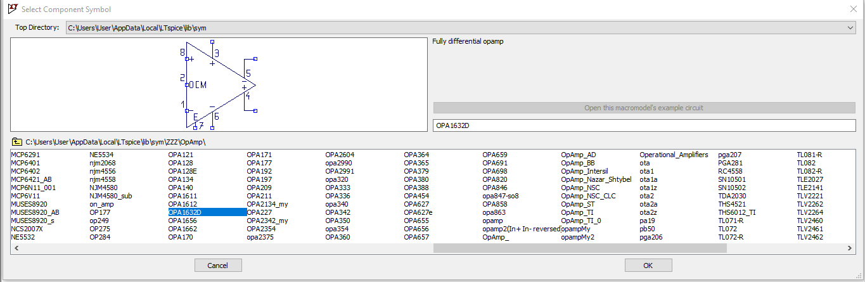865x282 pixels.
Task: Choose the OPA121 symbol
Action: tap(181, 155)
